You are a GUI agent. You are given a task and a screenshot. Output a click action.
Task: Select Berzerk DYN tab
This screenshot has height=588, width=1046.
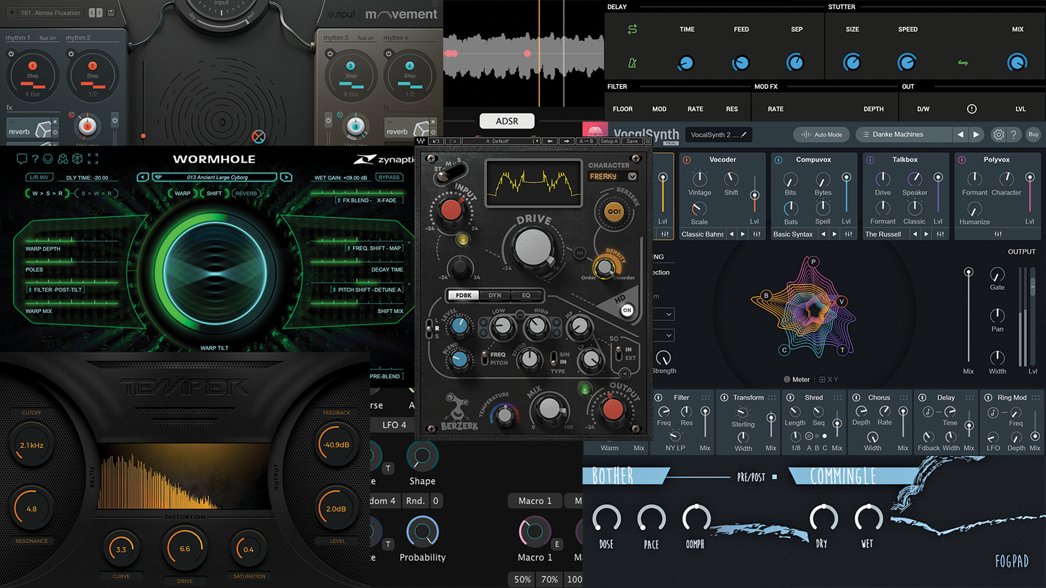click(495, 295)
